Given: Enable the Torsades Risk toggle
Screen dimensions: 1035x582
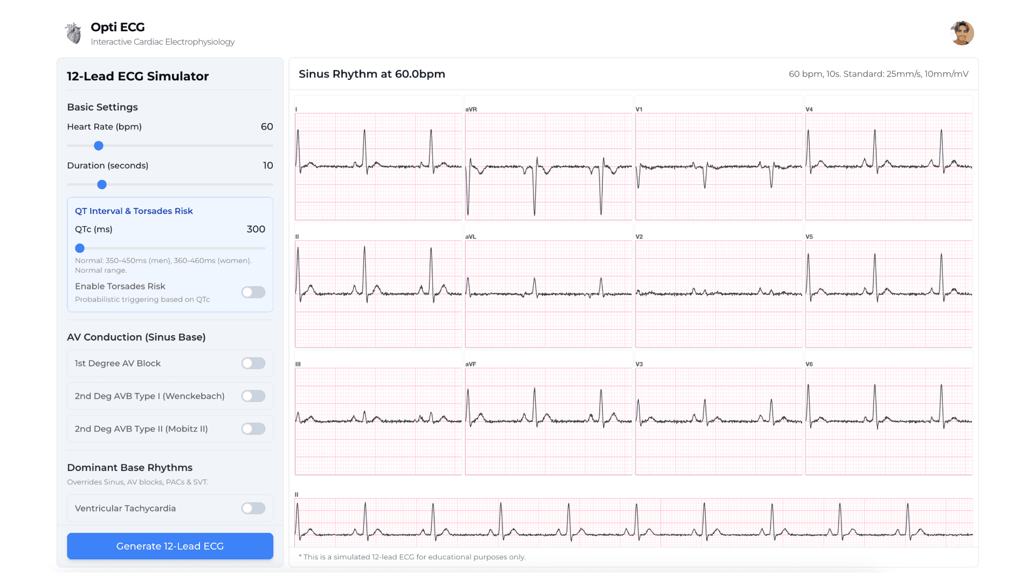Looking at the screenshot, I should 253,292.
